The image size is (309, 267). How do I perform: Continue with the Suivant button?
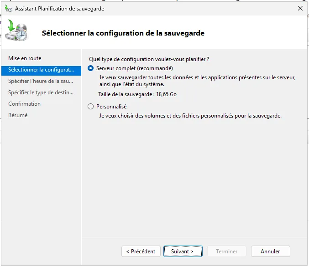[182, 251]
